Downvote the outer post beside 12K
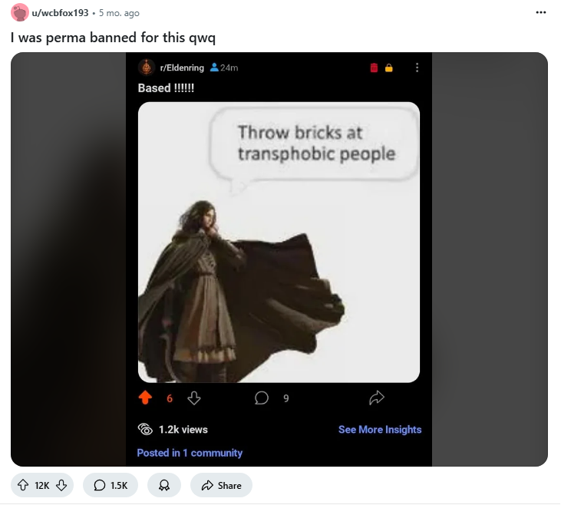The image size is (561, 505). point(61,485)
